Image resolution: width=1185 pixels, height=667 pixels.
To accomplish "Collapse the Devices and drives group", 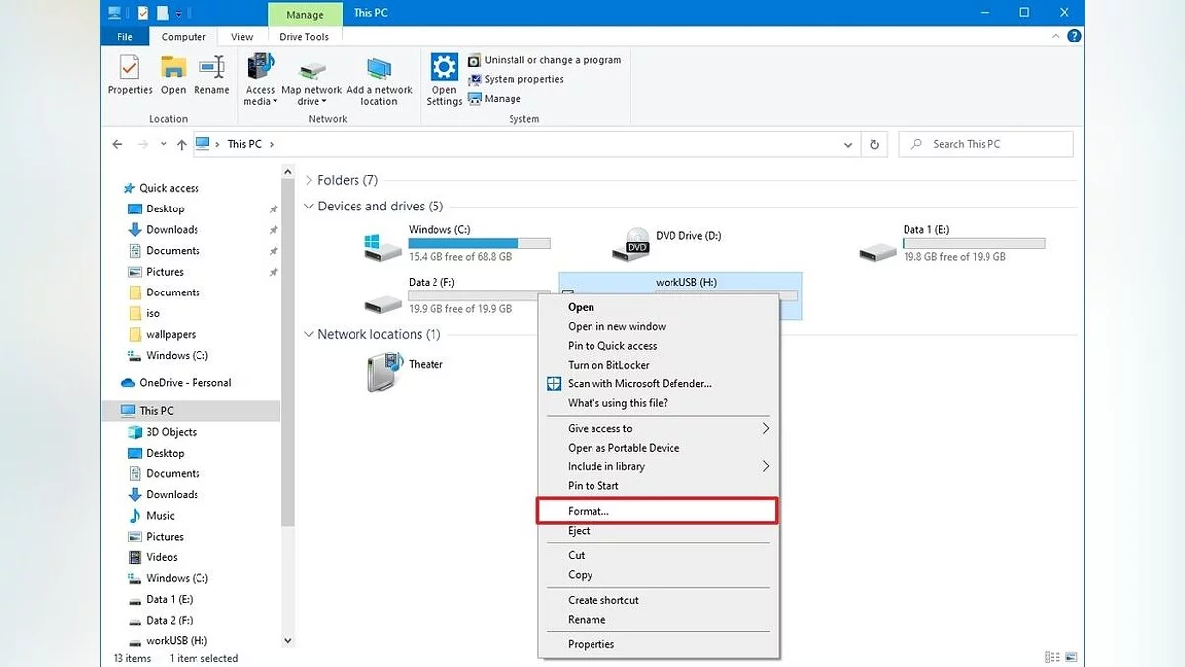I will click(x=308, y=207).
